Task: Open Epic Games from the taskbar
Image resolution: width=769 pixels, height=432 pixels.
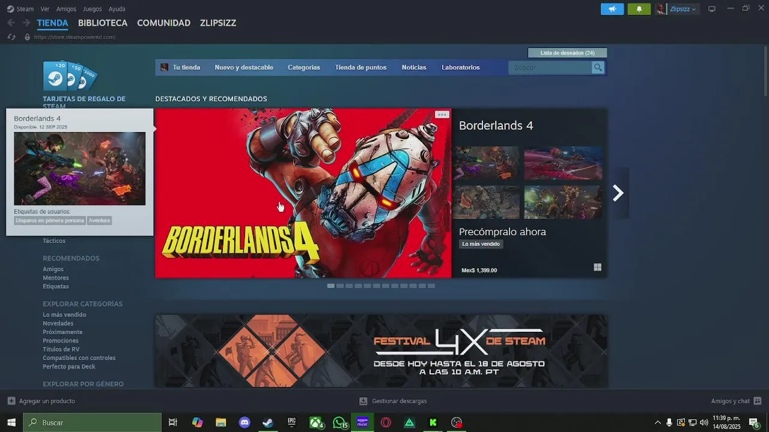Action: point(291,422)
